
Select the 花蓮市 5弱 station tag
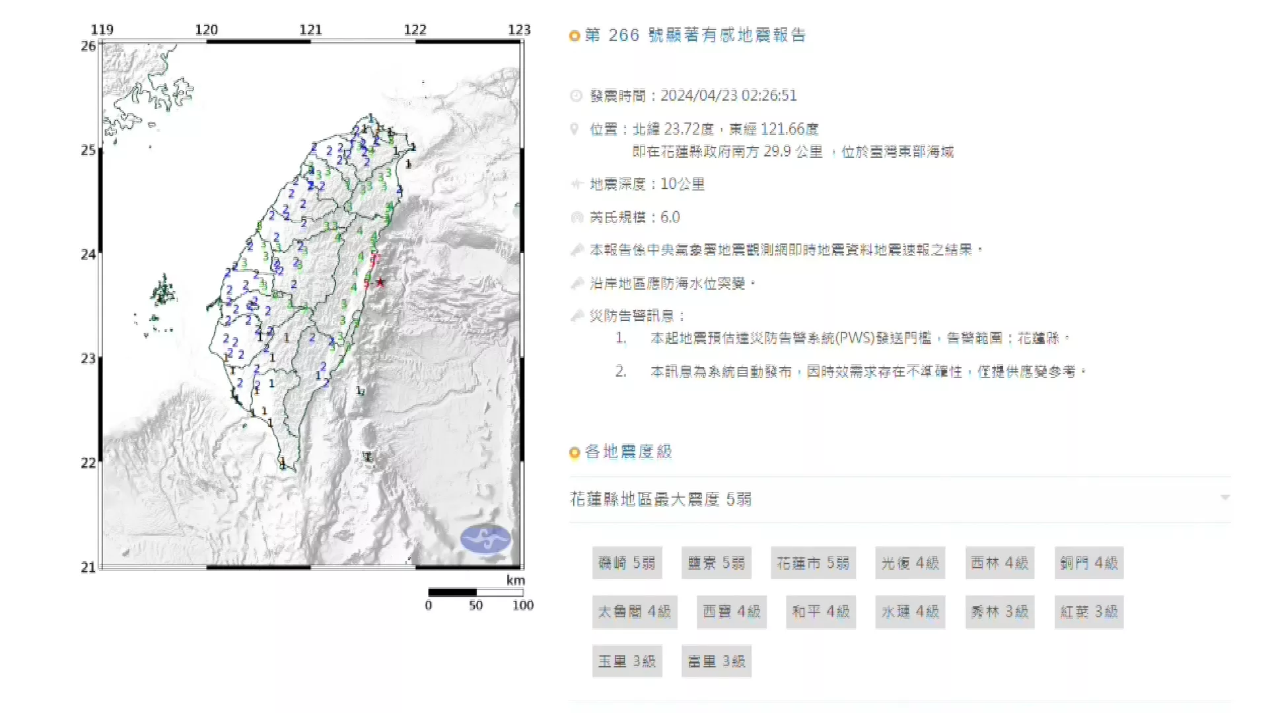[x=813, y=563]
